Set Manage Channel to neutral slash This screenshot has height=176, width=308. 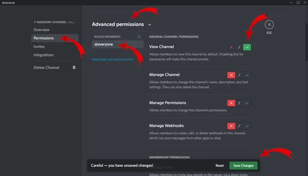tap(239, 75)
